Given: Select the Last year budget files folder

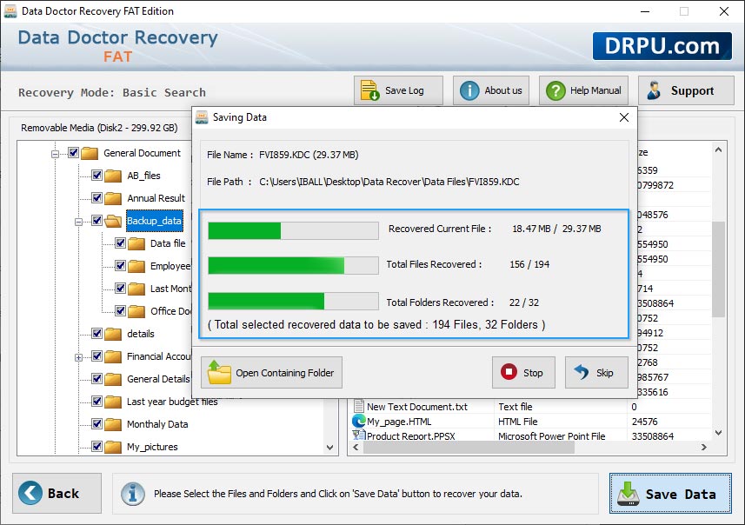Looking at the screenshot, I should [x=172, y=402].
